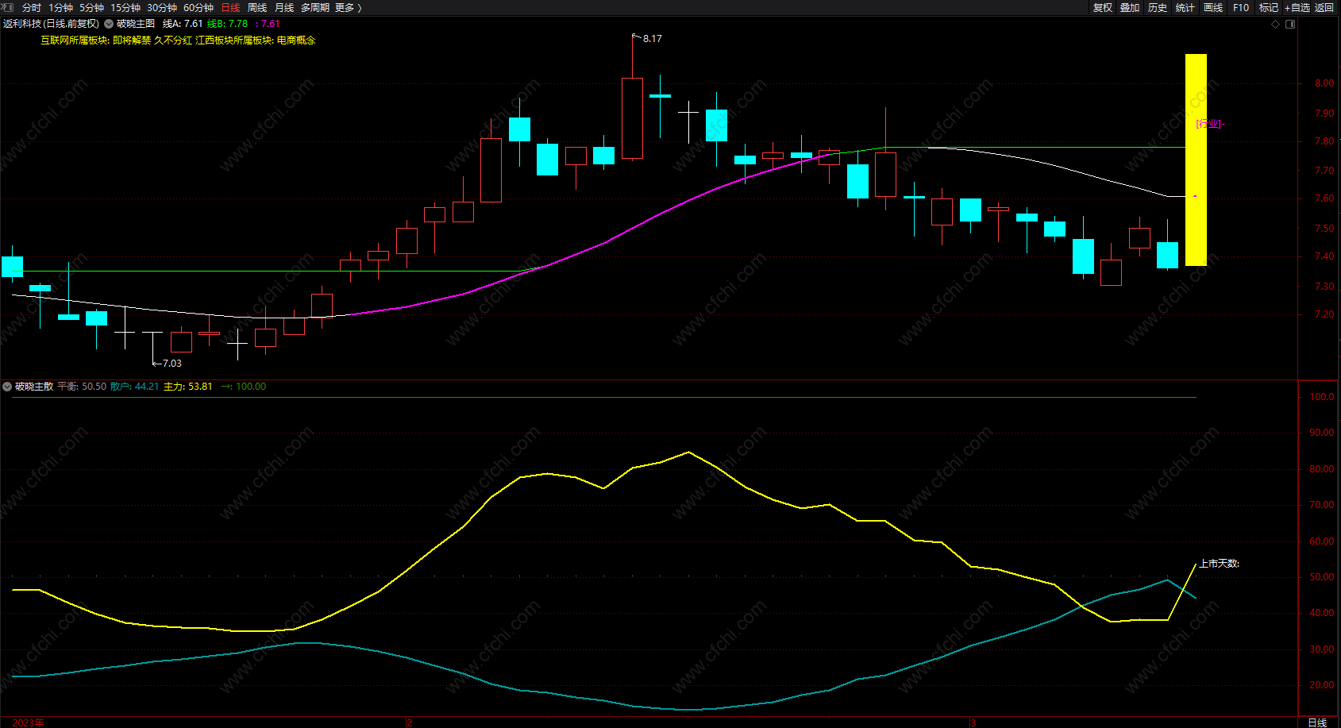The image size is (1341, 728).
Task: Open F10 company info
Action: coord(1240,8)
